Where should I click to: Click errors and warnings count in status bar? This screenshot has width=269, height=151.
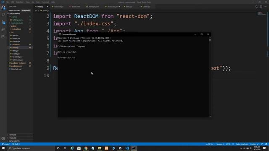click(x=16, y=144)
